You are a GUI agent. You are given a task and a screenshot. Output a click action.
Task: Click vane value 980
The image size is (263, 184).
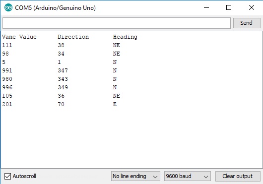coord(7,79)
